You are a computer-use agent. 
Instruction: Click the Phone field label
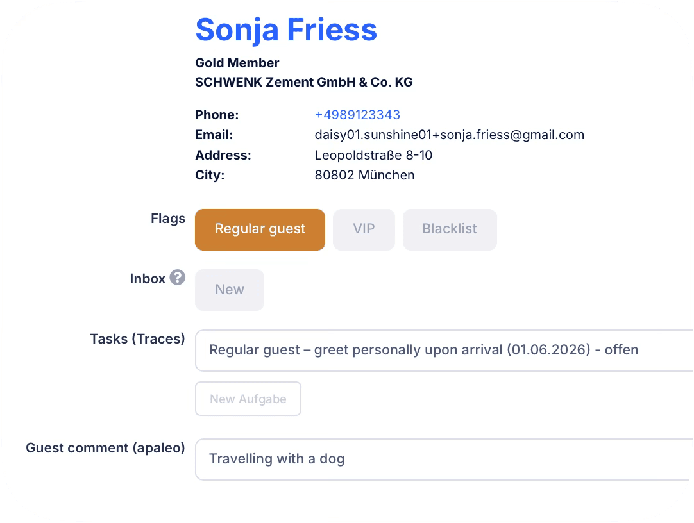pyautogui.click(x=217, y=115)
